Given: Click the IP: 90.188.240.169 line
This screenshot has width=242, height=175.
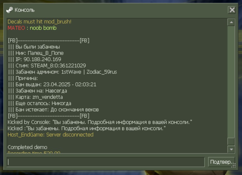Looking at the screenshot, I should [x=35, y=59].
